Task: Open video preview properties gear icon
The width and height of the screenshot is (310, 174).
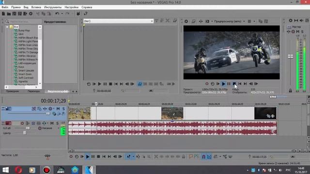Action: click(x=186, y=21)
